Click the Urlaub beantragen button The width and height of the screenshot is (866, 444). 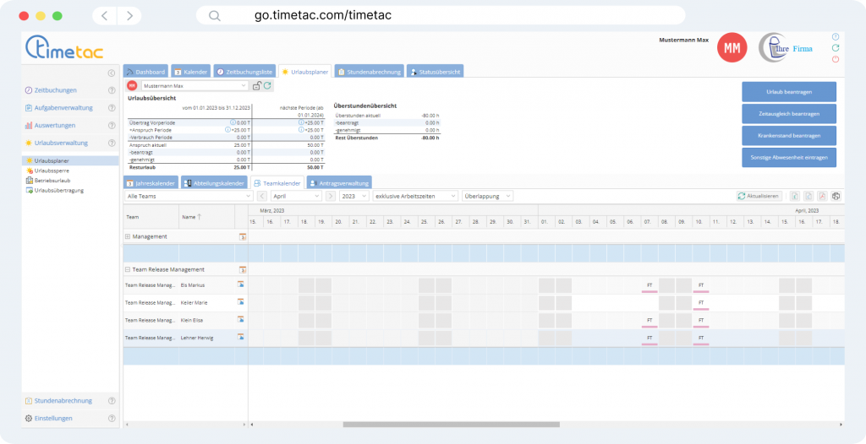(x=788, y=91)
